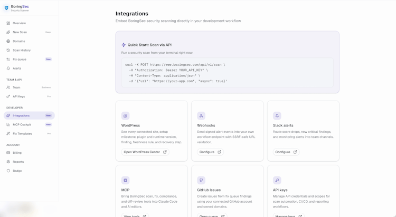Click the Slack alerts bell card icon

[x=277, y=116]
